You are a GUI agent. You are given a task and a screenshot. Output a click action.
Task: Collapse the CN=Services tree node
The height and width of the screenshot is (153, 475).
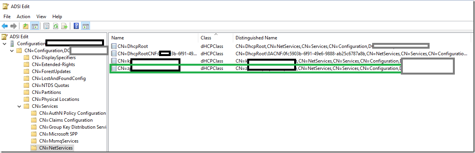point(19,106)
